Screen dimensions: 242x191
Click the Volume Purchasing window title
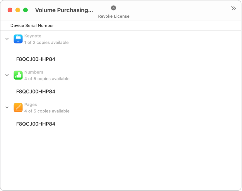pos(65,10)
